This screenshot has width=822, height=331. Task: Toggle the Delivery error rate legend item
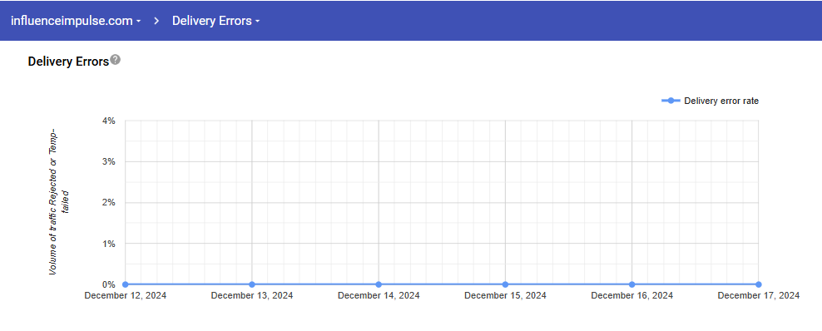tap(711, 101)
